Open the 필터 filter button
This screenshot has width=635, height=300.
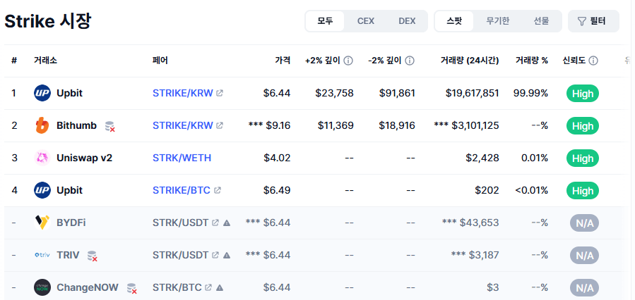pyautogui.click(x=593, y=21)
